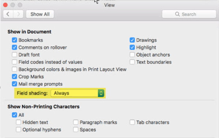Click the back arrow navigation button
The image size is (219, 138).
coord(8,14)
